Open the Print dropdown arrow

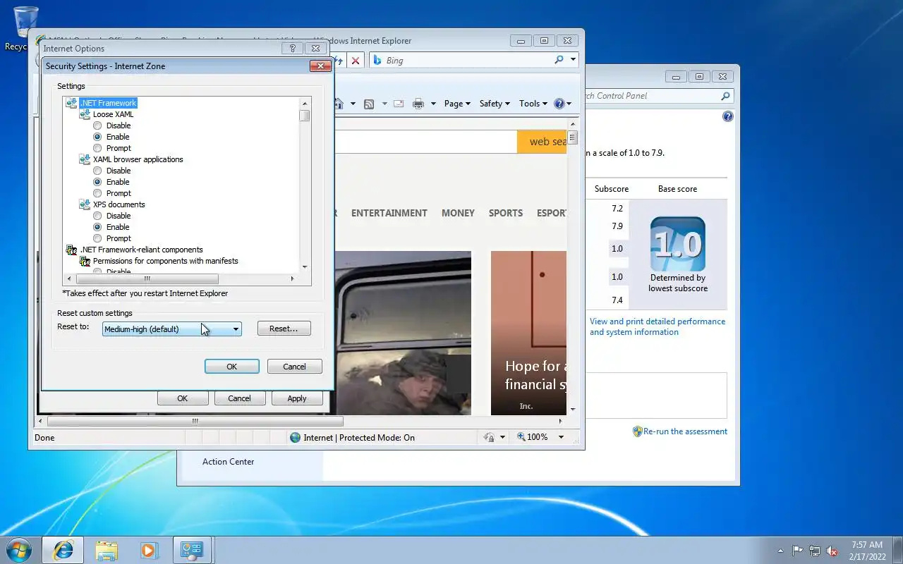433,104
